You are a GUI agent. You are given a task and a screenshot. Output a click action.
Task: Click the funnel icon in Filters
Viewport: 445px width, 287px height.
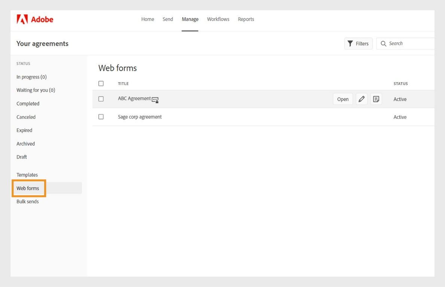point(350,44)
